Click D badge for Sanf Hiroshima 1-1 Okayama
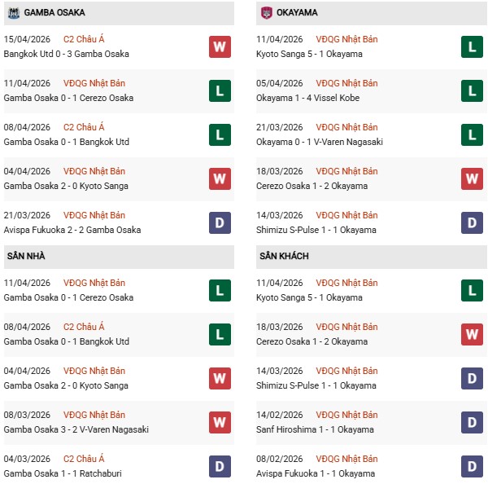Image resolution: width=488 pixels, height=484 pixels. coord(472,422)
